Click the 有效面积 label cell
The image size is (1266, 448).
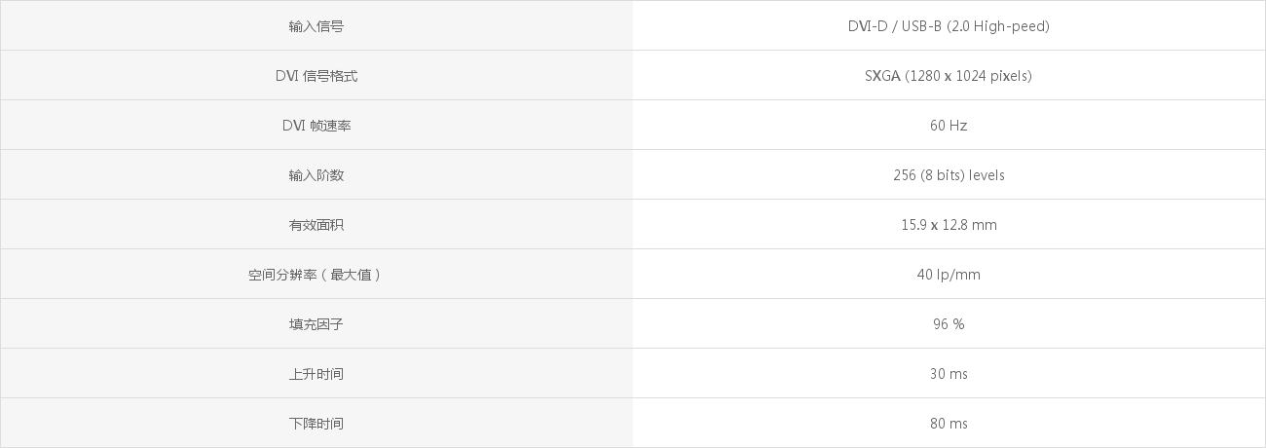[316, 225]
